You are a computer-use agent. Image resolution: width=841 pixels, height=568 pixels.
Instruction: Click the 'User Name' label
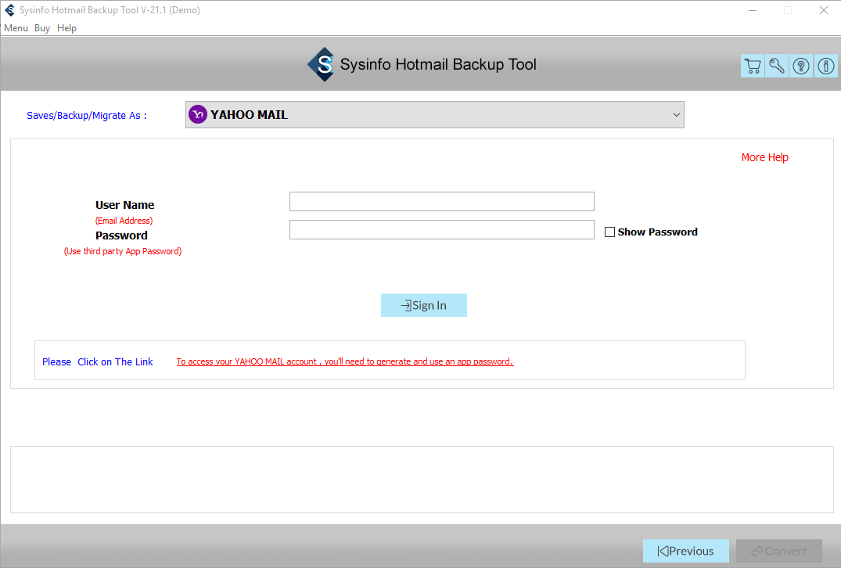125,205
